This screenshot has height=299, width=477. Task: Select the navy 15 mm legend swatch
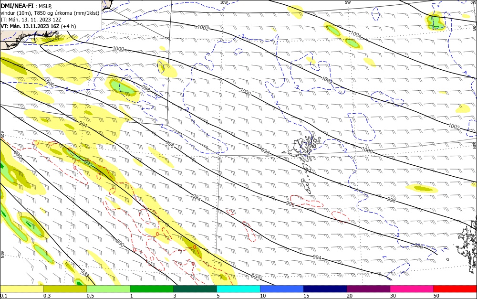(325, 289)
